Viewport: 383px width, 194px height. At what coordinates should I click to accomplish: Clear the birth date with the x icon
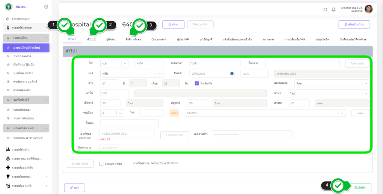point(232,73)
